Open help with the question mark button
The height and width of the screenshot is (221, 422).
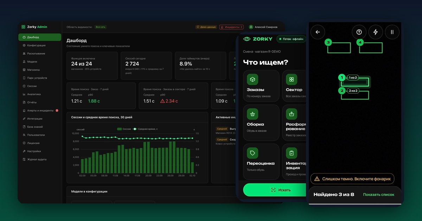tap(359, 32)
